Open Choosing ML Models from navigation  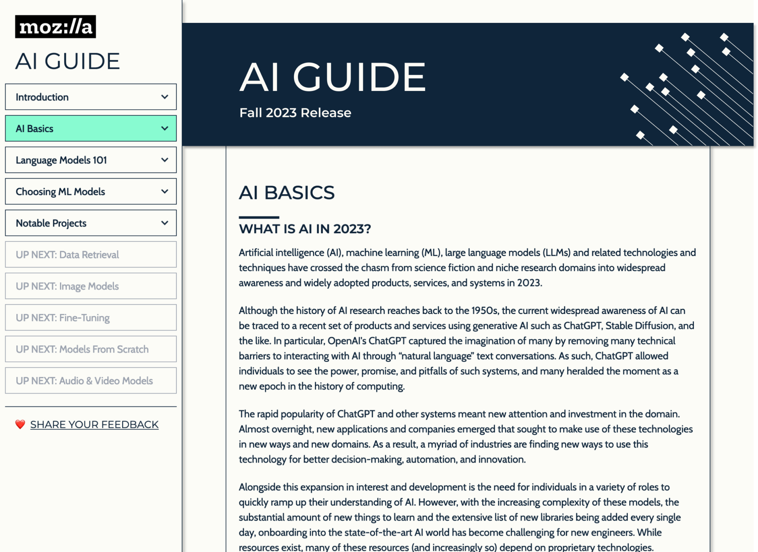tap(74, 191)
